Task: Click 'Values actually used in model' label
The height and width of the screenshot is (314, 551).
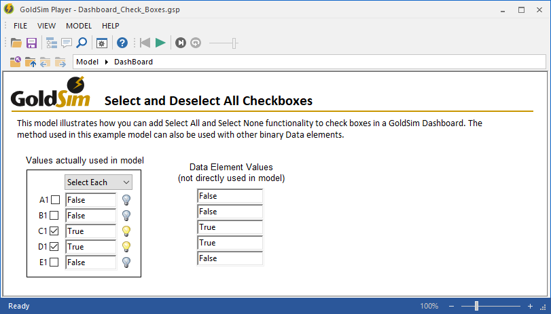Action: click(85, 160)
